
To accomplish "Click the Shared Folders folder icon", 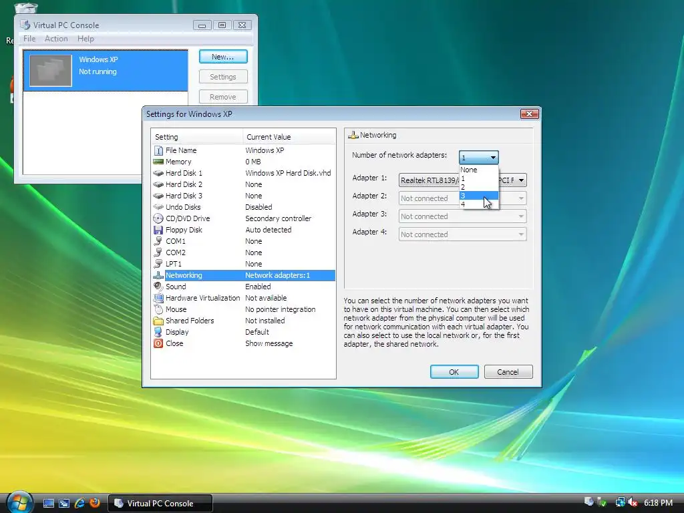I will [158, 321].
